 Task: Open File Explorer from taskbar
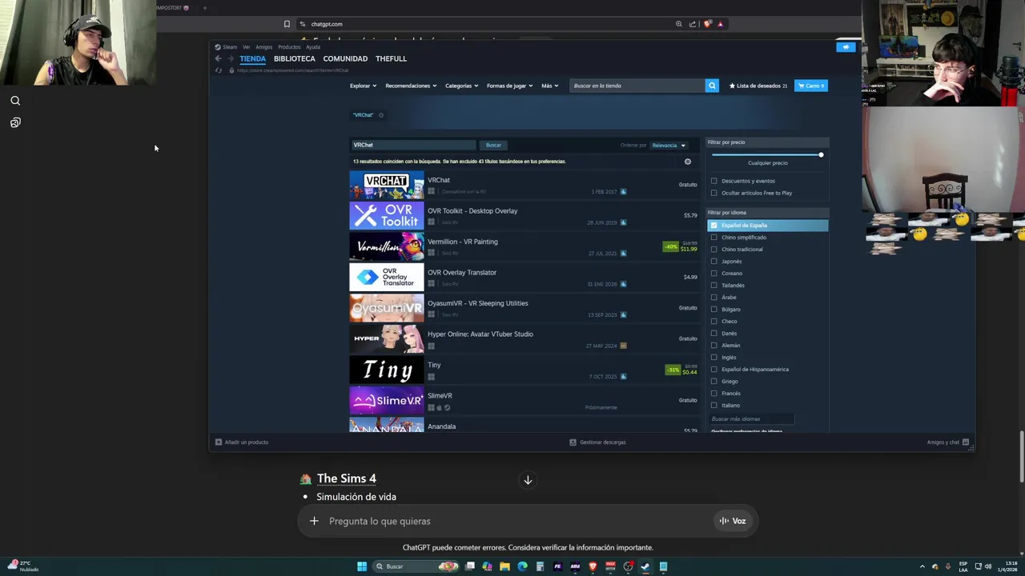504,566
